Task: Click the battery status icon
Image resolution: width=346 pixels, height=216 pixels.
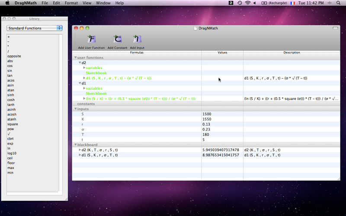Action: [x=264, y=3]
